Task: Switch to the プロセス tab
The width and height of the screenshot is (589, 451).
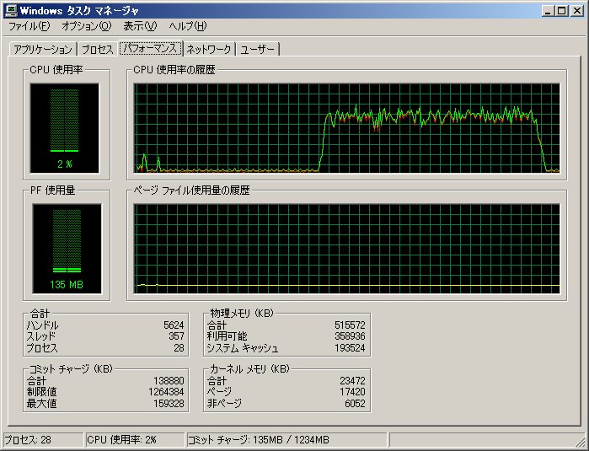Action: [x=98, y=50]
